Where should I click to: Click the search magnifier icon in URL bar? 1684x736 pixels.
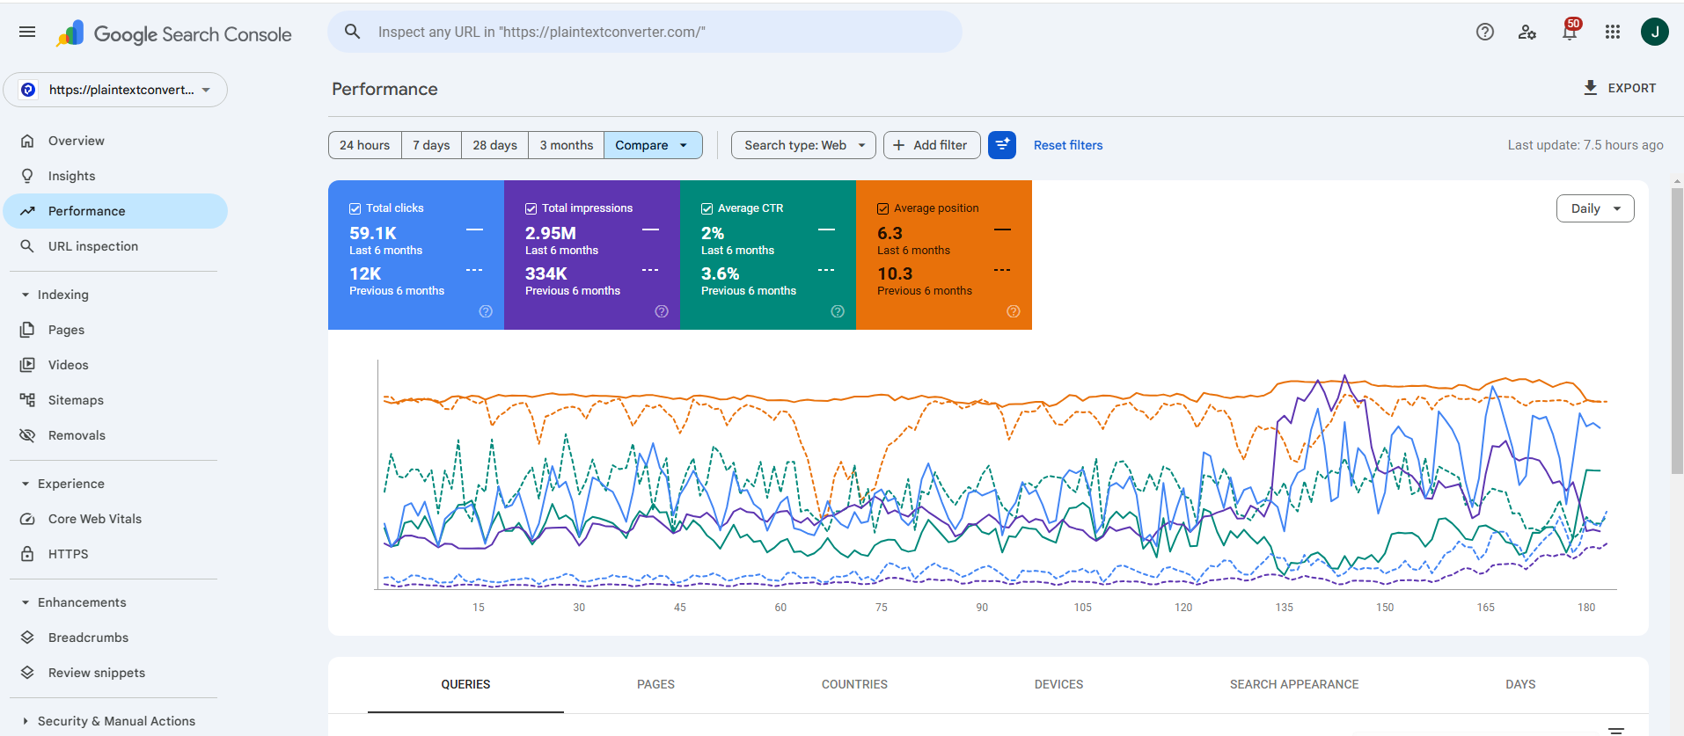pos(352,32)
